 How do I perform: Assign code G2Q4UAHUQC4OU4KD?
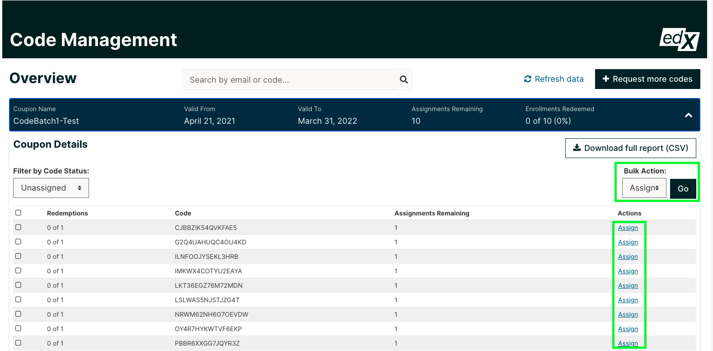click(x=628, y=242)
